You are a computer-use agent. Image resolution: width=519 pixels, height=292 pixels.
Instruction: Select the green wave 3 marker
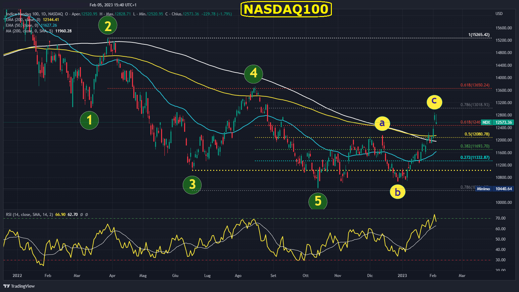tap(192, 185)
